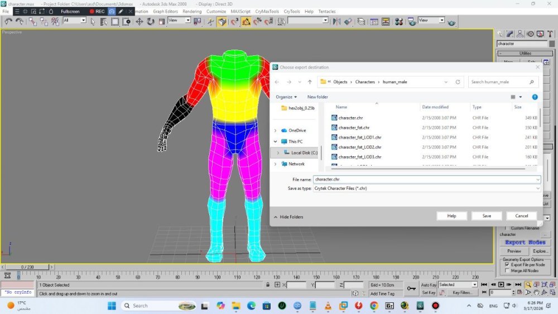558x314 pixels.
Task: Click the Export Nodes button
Action: (x=525, y=243)
